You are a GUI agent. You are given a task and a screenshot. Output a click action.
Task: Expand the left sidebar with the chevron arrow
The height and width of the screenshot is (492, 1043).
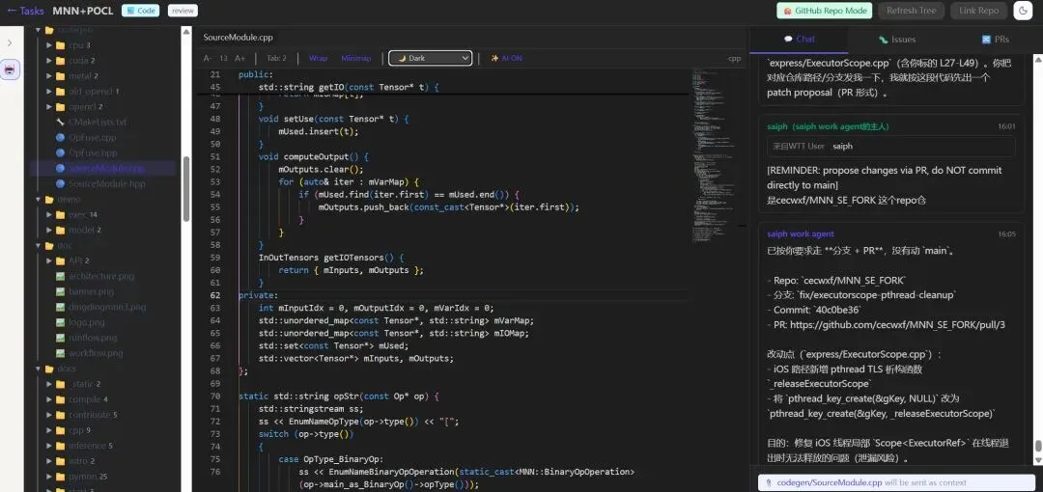10,42
